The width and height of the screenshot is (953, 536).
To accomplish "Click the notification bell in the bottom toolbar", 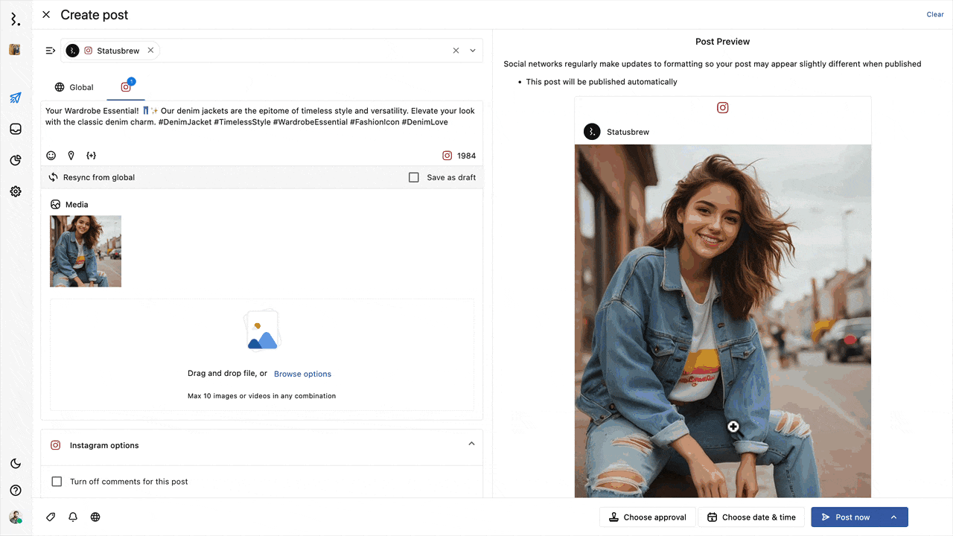I will coord(73,517).
